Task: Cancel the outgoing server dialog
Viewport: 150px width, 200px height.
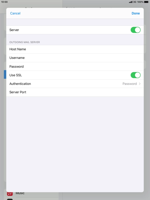Action: pos(15,13)
